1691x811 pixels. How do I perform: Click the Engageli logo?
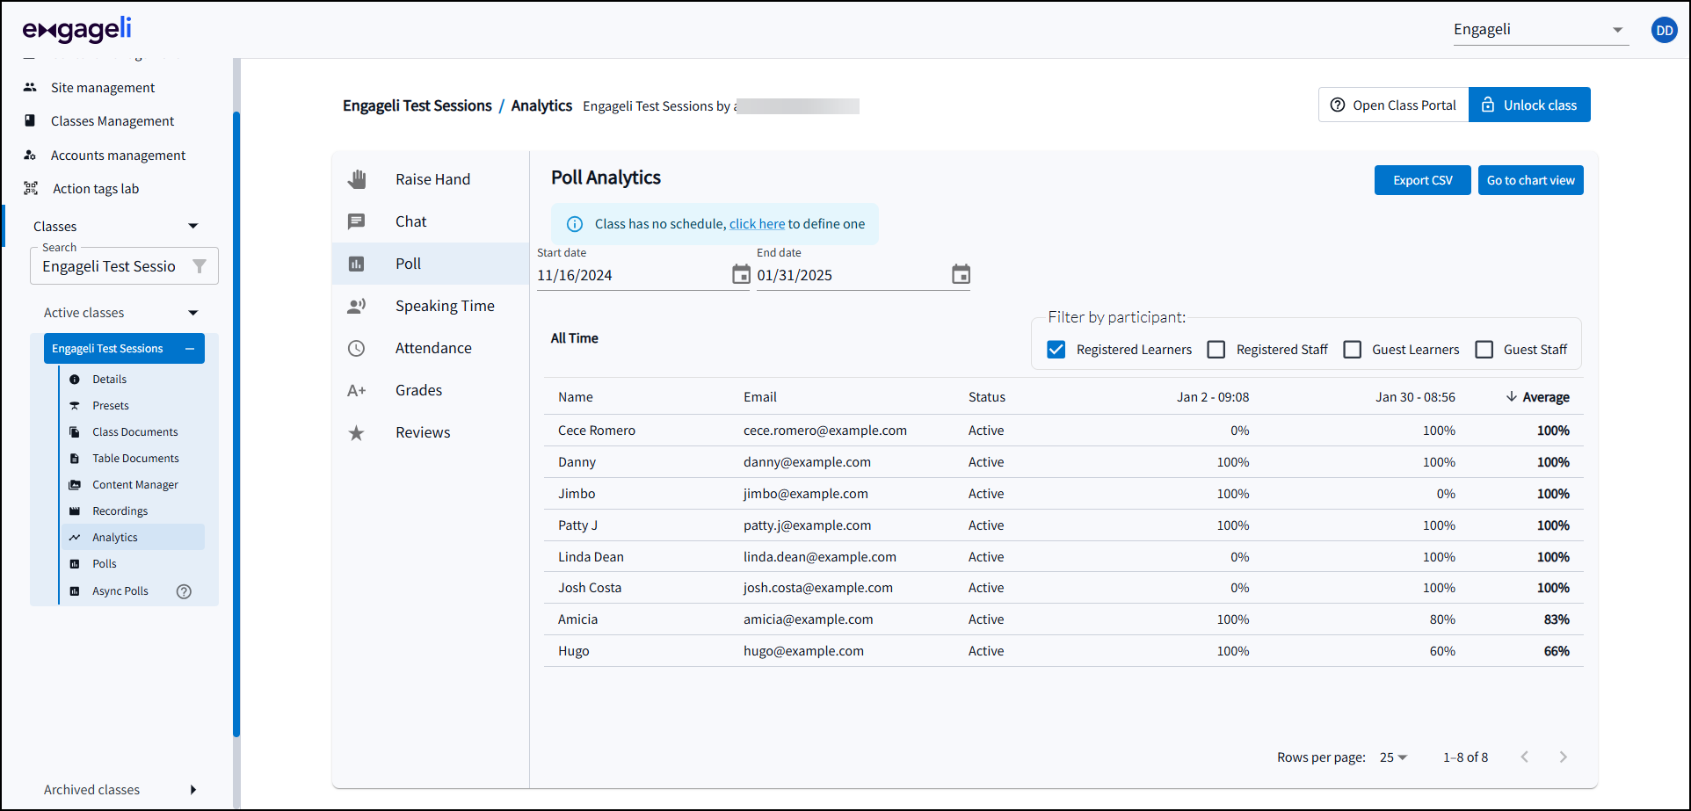click(x=77, y=30)
